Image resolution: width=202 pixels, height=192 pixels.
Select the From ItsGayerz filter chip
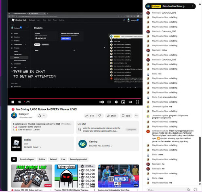pos(27,159)
